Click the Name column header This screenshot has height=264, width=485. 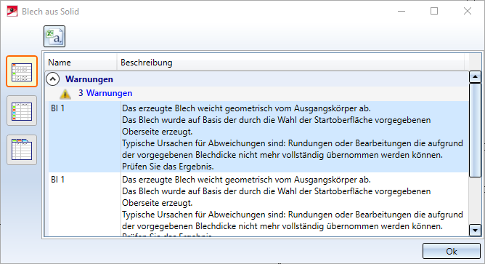pos(81,63)
